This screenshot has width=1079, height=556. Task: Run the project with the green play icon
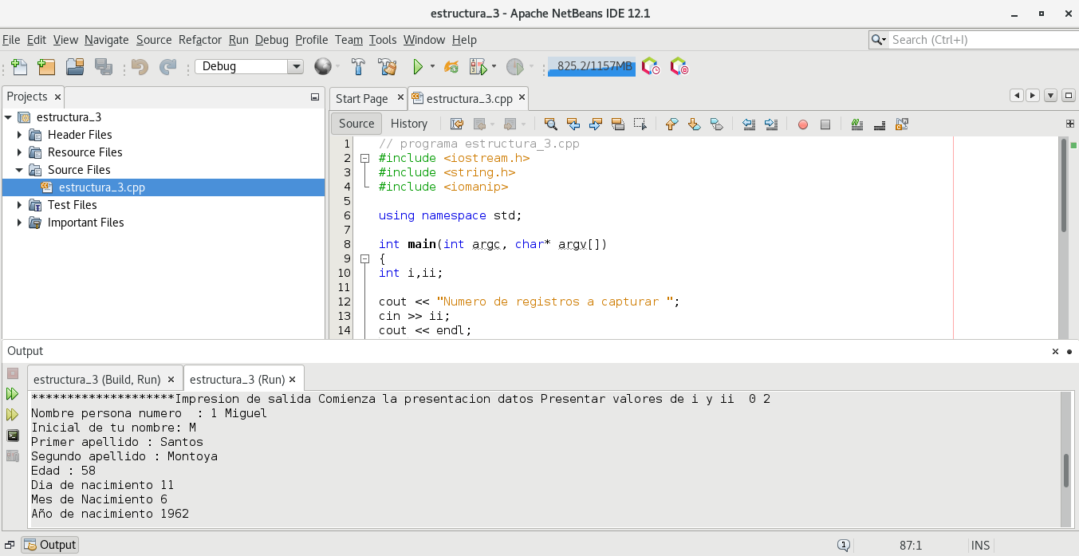417,67
